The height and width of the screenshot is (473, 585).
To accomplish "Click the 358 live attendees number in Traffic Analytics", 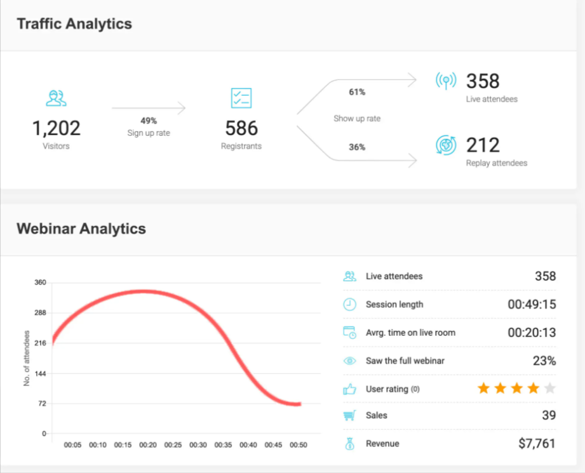I will 483,81.
